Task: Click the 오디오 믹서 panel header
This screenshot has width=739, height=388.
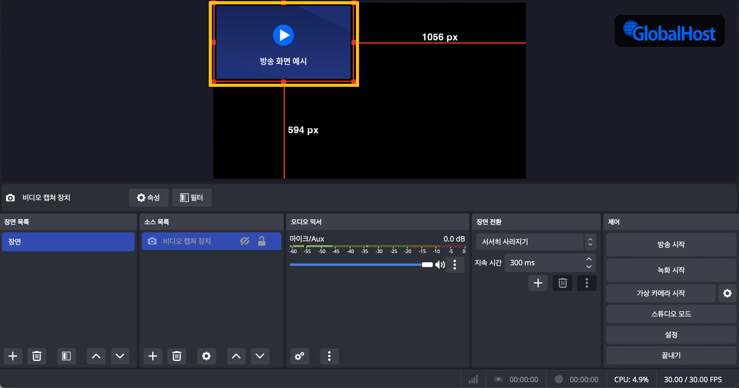Action: (378, 222)
